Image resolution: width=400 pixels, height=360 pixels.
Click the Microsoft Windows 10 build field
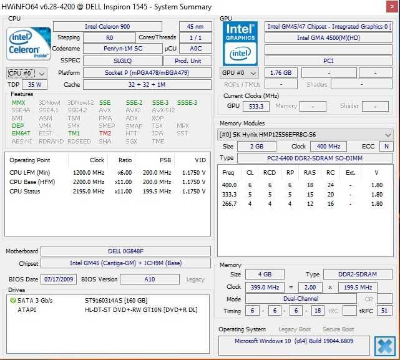tap(294, 346)
